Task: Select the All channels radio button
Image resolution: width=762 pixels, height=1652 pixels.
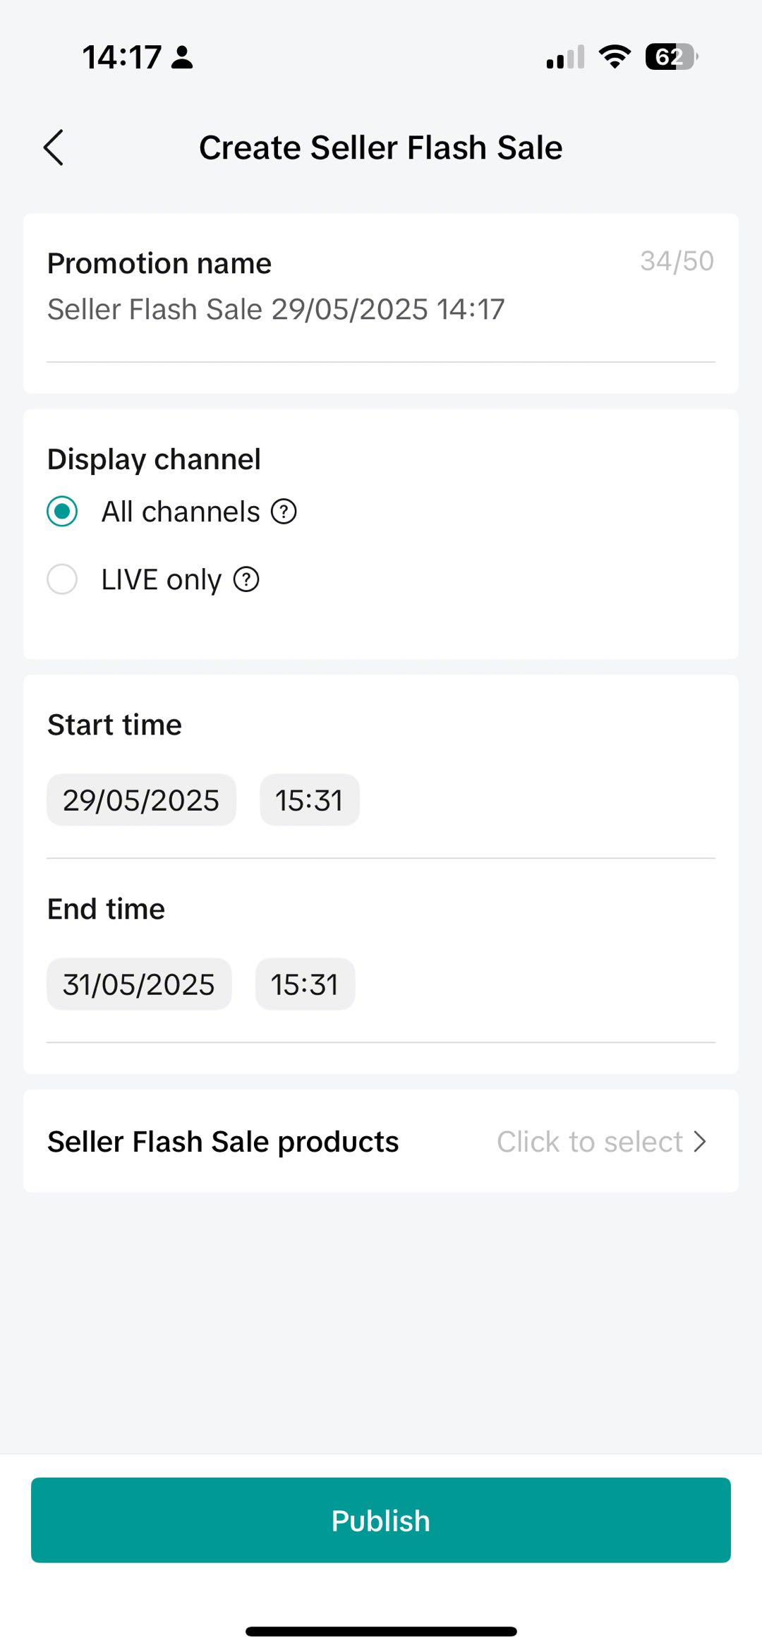Action: coord(62,512)
